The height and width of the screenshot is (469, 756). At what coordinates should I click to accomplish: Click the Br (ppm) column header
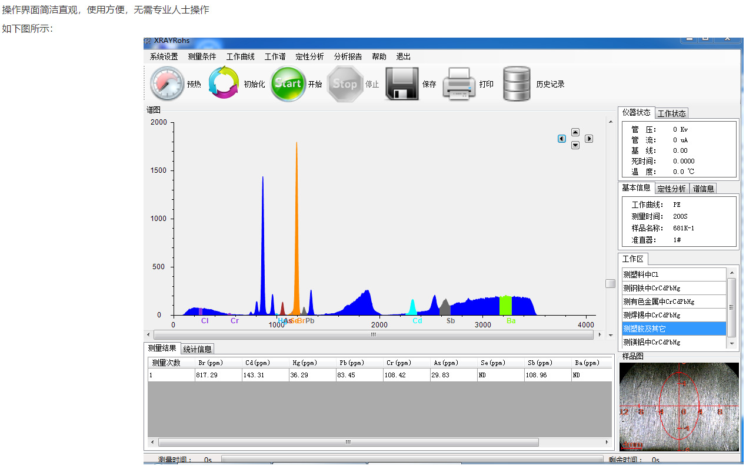pyautogui.click(x=218, y=363)
